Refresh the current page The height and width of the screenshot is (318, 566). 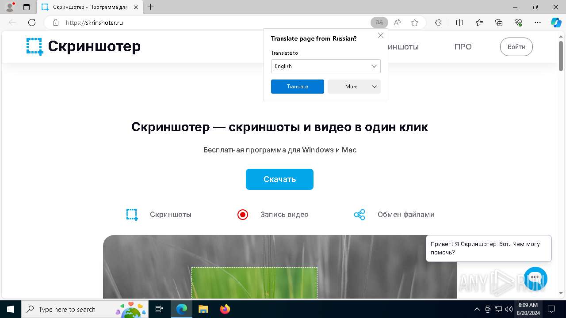(32, 23)
